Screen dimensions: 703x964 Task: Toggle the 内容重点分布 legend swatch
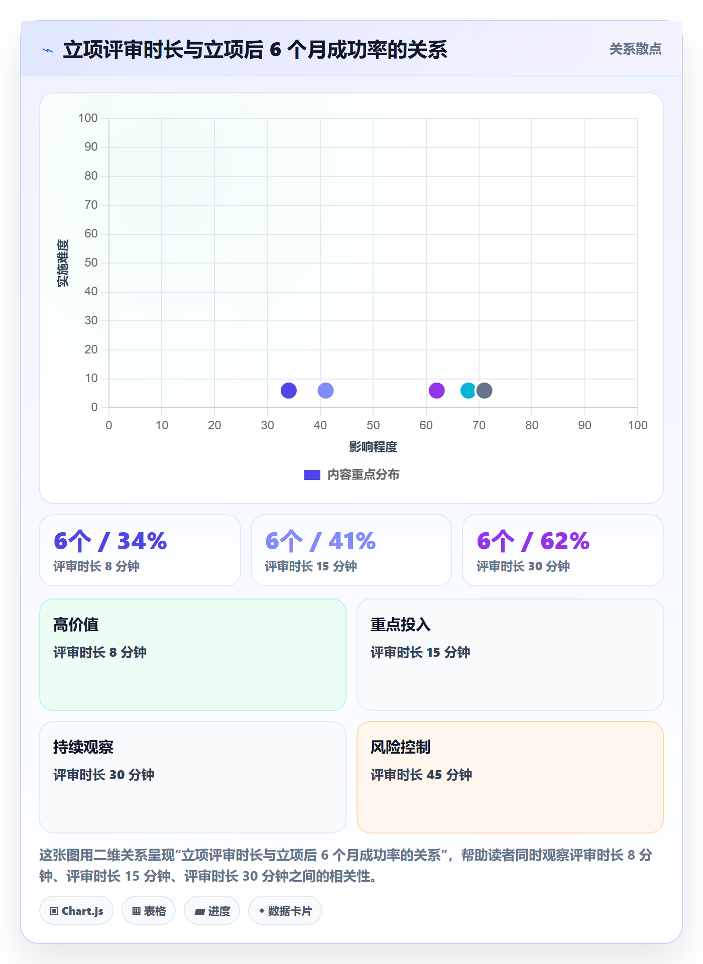(312, 475)
